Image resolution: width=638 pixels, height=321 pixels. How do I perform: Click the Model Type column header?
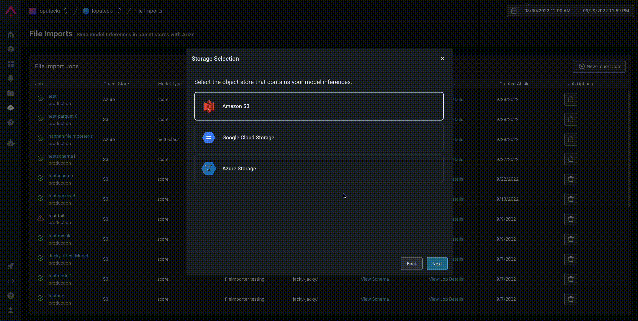point(170,84)
